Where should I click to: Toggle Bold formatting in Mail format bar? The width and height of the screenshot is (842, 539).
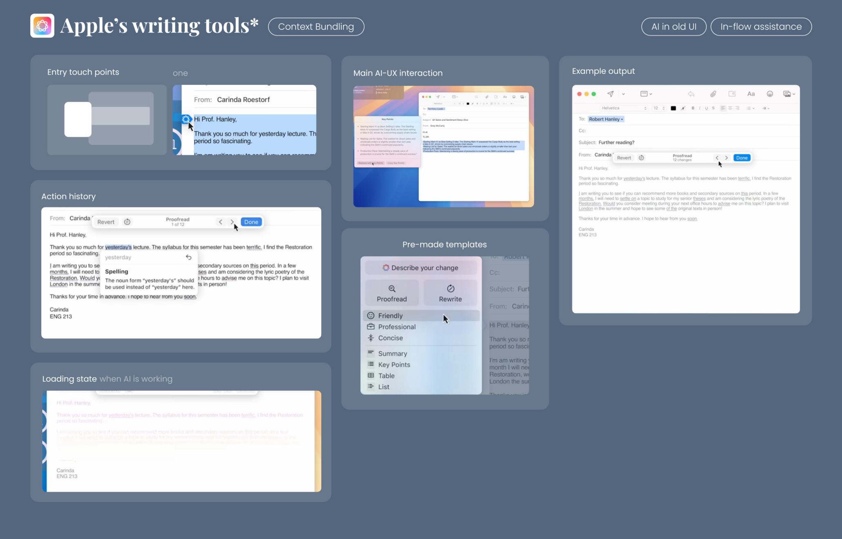tap(693, 108)
